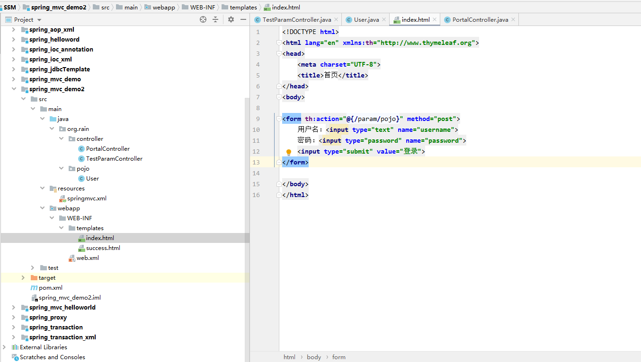The width and height of the screenshot is (641, 362).
Task: Click the thymeleaf namespace URL on line 2
Action: (427, 43)
